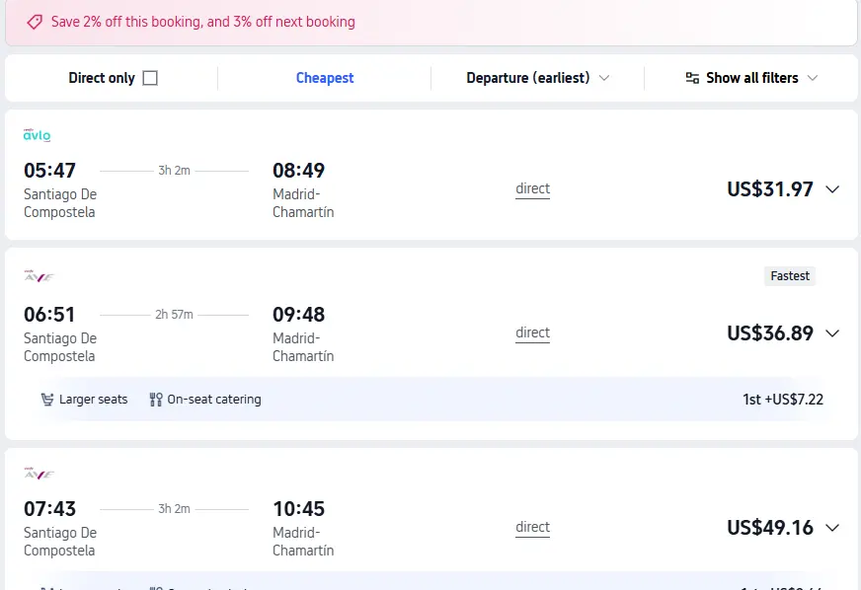This screenshot has width=861, height=590.
Task: Open the Departure (earliest) sort dropdown
Action: [x=537, y=78]
